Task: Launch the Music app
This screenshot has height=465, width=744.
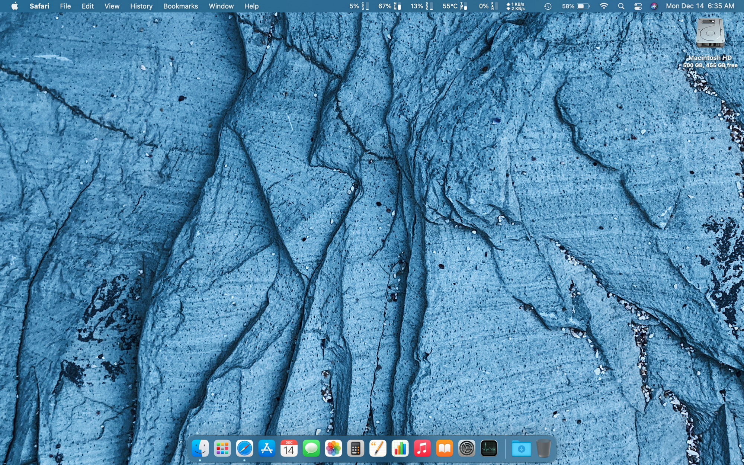Action: (x=422, y=448)
